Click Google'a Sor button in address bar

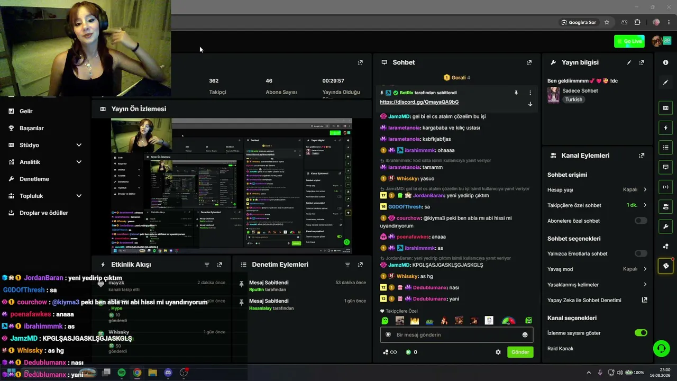tap(579, 22)
